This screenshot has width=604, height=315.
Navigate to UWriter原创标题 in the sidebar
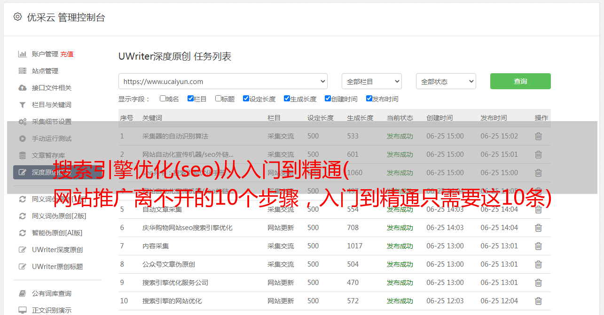point(57,267)
